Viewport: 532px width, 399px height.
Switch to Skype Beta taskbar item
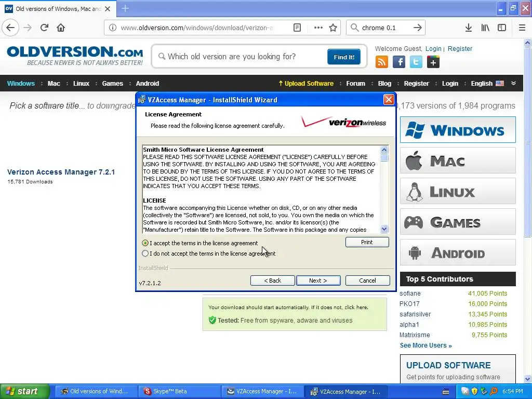tap(179, 391)
